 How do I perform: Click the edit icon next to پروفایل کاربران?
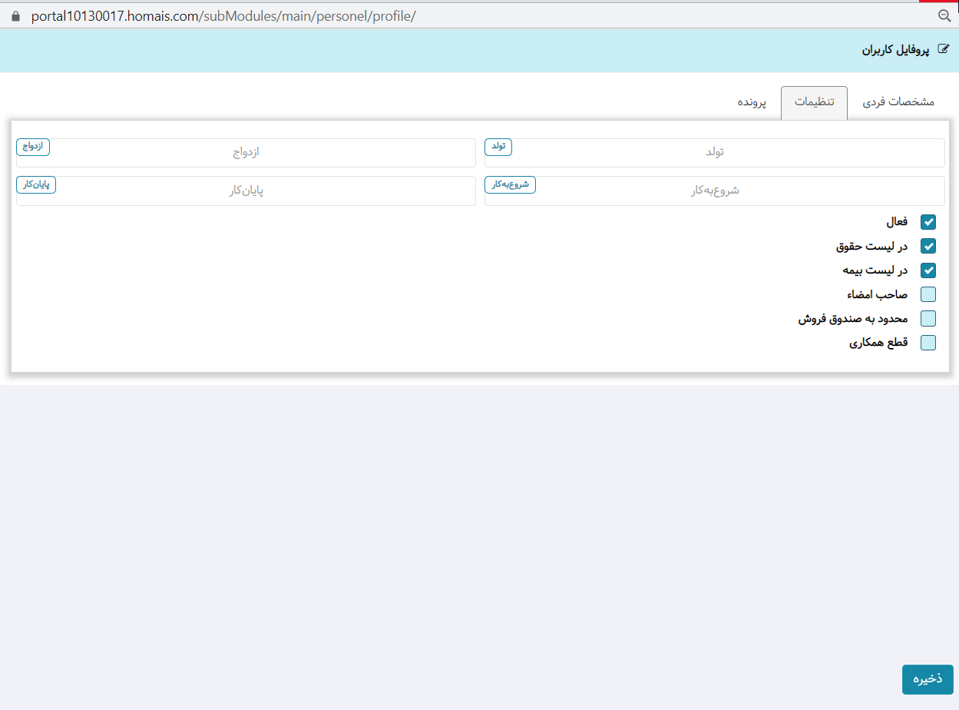pyautogui.click(x=944, y=50)
